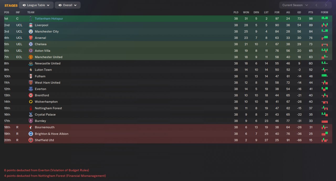This screenshot has width=336, height=181.
Task: Click the Arsenal club crest
Action: (31, 38)
